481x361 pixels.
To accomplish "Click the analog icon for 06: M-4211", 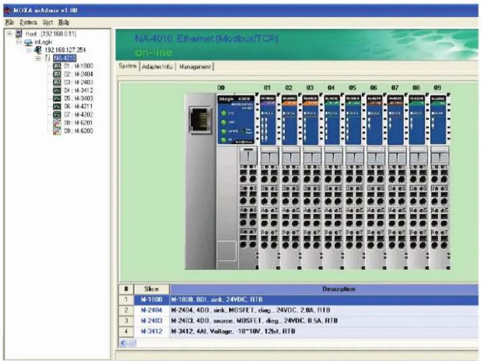I will coord(57,106).
